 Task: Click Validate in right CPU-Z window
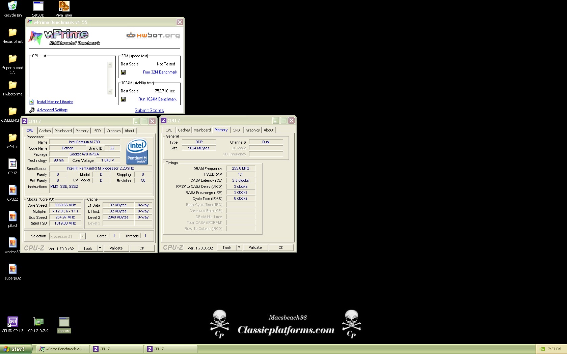pyautogui.click(x=255, y=247)
